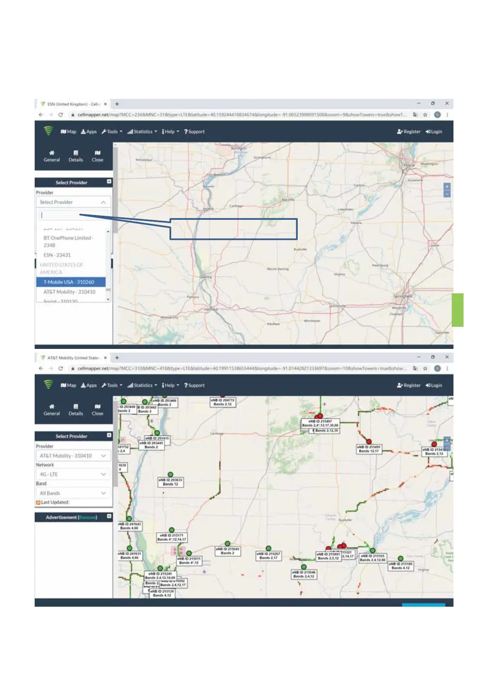This screenshot has width=486, height=688.
Task: Click Remove link in Advertisement header
Action: coord(87,517)
